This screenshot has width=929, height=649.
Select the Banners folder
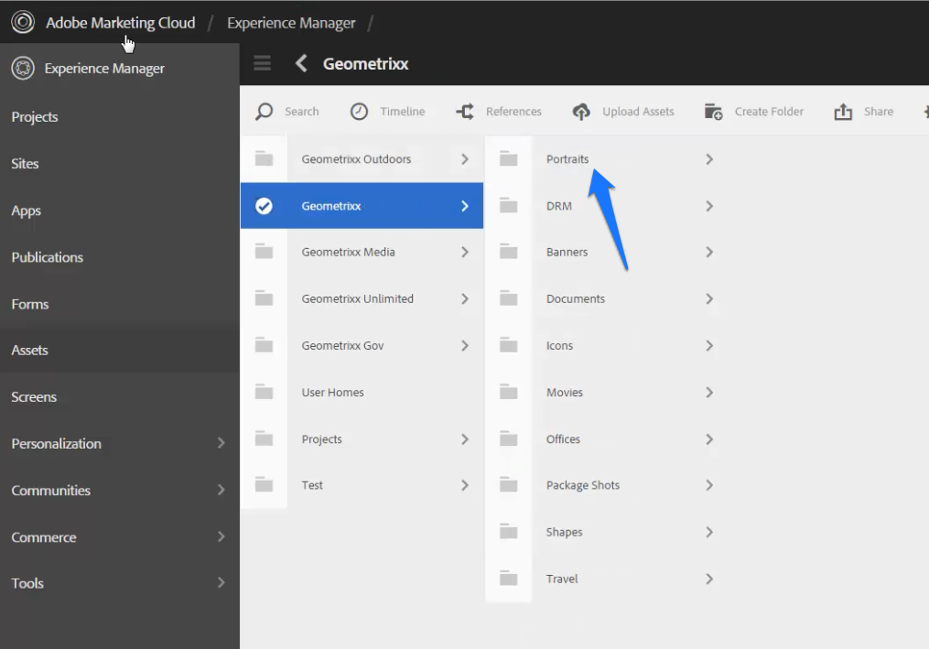click(567, 252)
